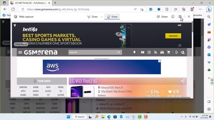Viewport: 214px width, 120px height.
Task: Open the GSMArena Instagram icon
Action: (x=149, y=52)
